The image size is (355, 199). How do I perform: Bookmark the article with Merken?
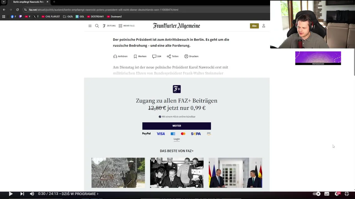click(140, 56)
